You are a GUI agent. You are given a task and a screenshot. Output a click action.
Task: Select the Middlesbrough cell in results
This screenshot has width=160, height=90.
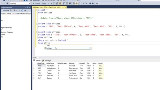51,68
